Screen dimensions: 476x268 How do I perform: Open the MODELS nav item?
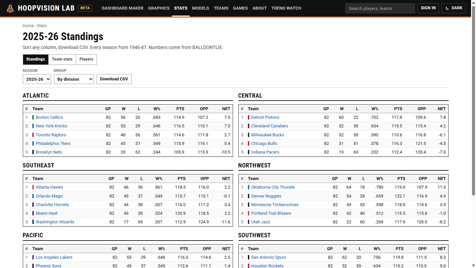click(201, 8)
